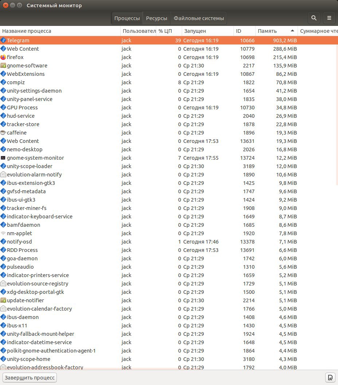338x385 pixels.
Task: Click the pulseaudio process icon
Action: coord(3,267)
